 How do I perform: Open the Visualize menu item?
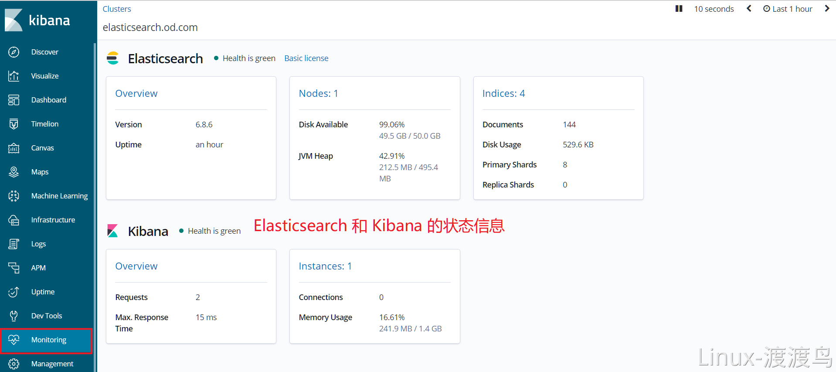pyautogui.click(x=45, y=76)
